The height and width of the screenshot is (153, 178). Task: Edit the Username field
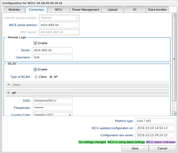coord(53,57)
